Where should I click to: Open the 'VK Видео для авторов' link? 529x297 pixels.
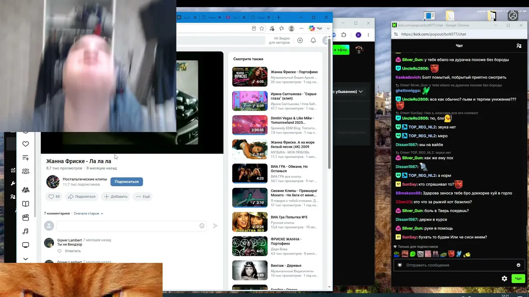pos(279,40)
